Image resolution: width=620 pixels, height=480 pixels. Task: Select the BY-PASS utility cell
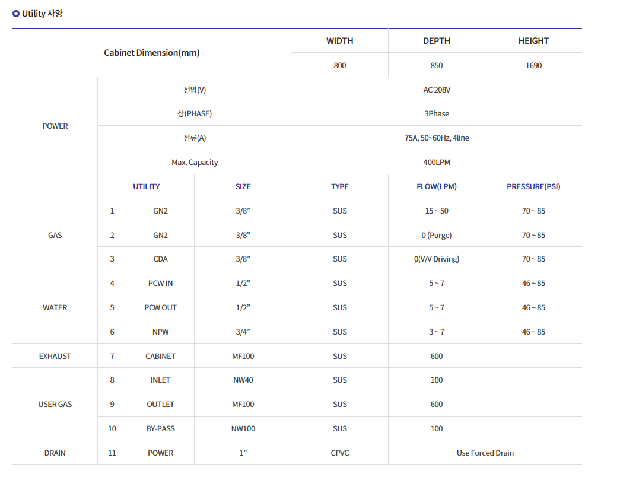160,429
